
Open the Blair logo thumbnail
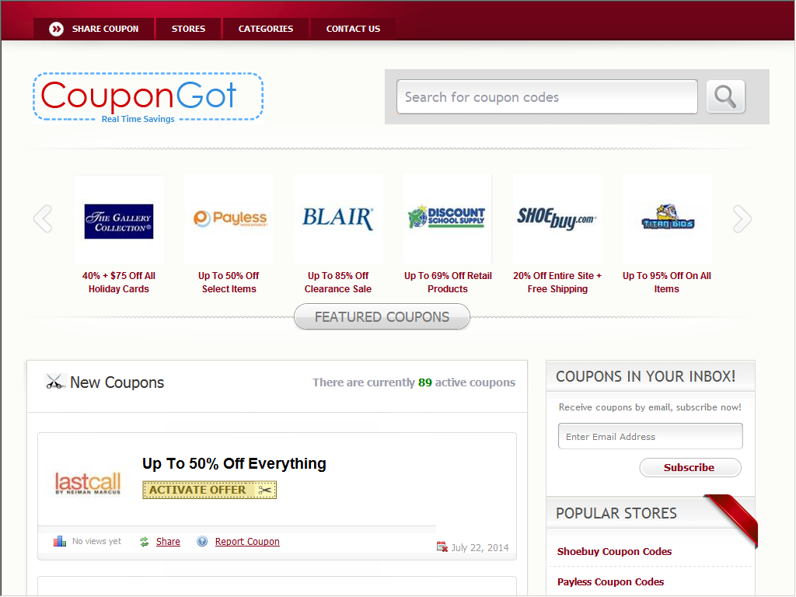pos(338,218)
